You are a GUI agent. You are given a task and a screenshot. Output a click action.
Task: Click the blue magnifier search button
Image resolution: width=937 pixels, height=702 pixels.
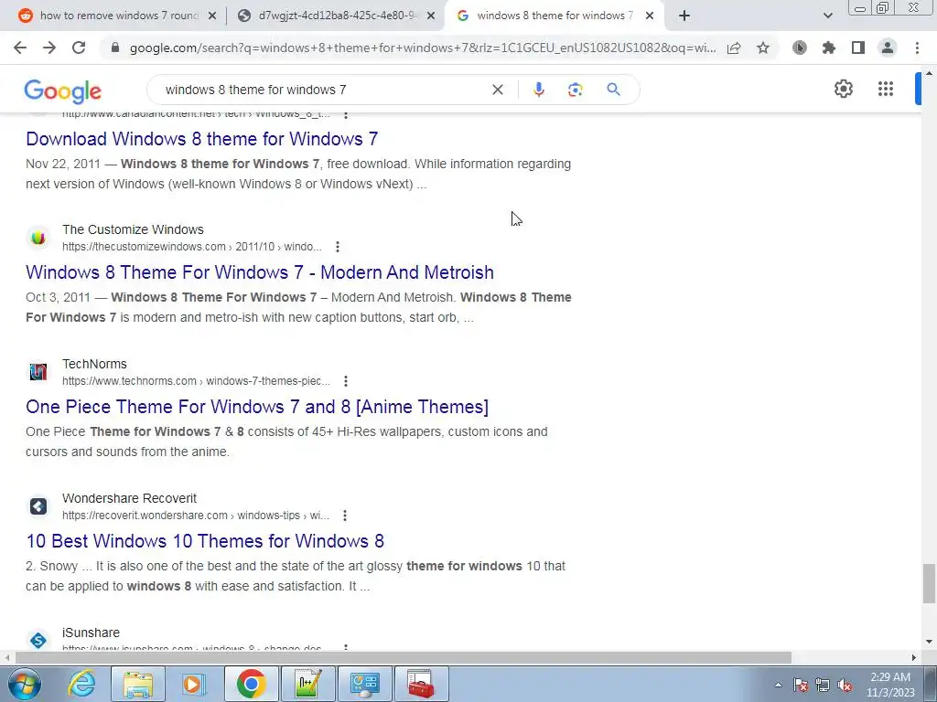[x=613, y=90]
